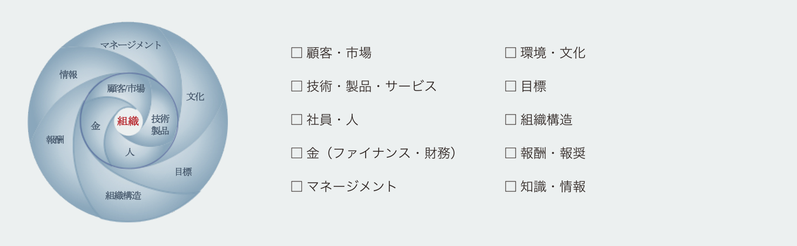Image resolution: width=797 pixels, height=246 pixels.
Task: Select the マネージメント label on the outer ring
Action: coord(131,45)
